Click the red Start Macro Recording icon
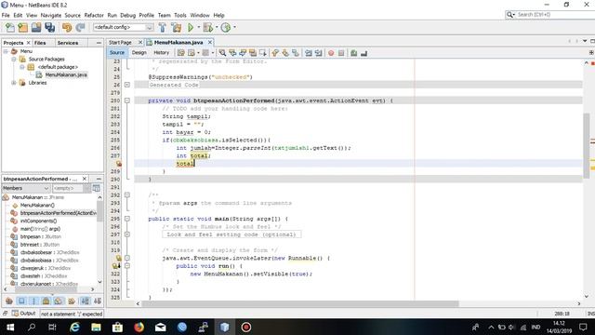This screenshot has width=595, height=335. [331, 53]
